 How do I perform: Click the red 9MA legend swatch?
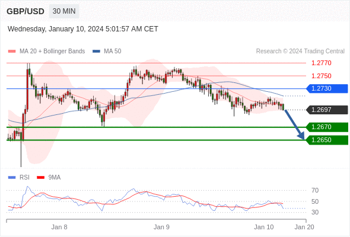(40, 178)
